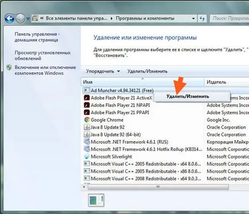Select 'Visual C++ 2005 Redistributable - x86' entry
The image size is (249, 214).
[x=146, y=172]
